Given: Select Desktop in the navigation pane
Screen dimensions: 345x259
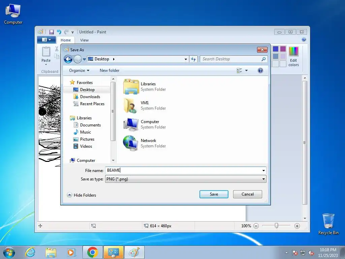Looking at the screenshot, I should click(87, 90).
